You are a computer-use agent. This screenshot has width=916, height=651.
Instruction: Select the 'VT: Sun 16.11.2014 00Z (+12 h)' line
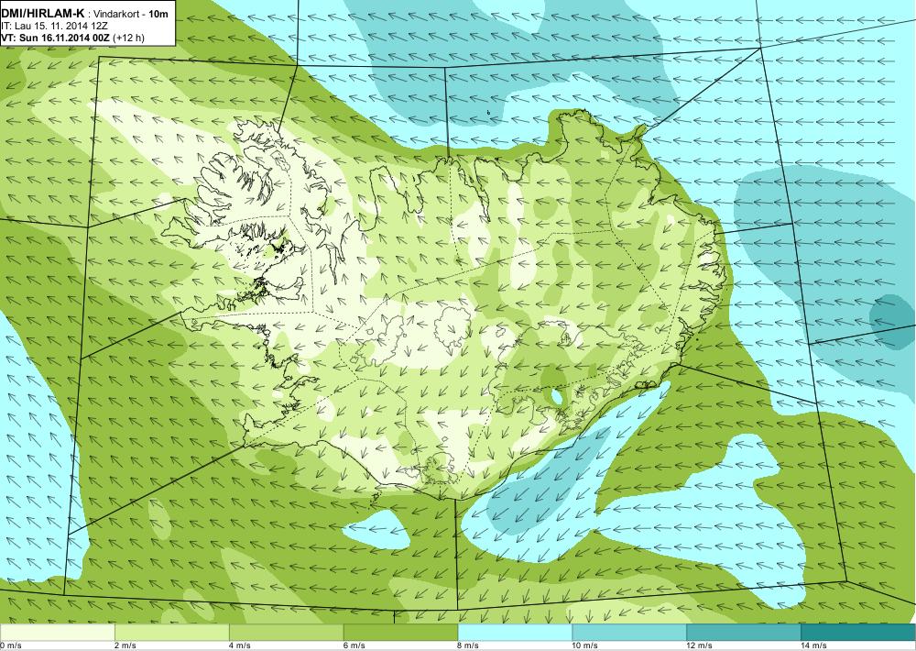click(72, 38)
